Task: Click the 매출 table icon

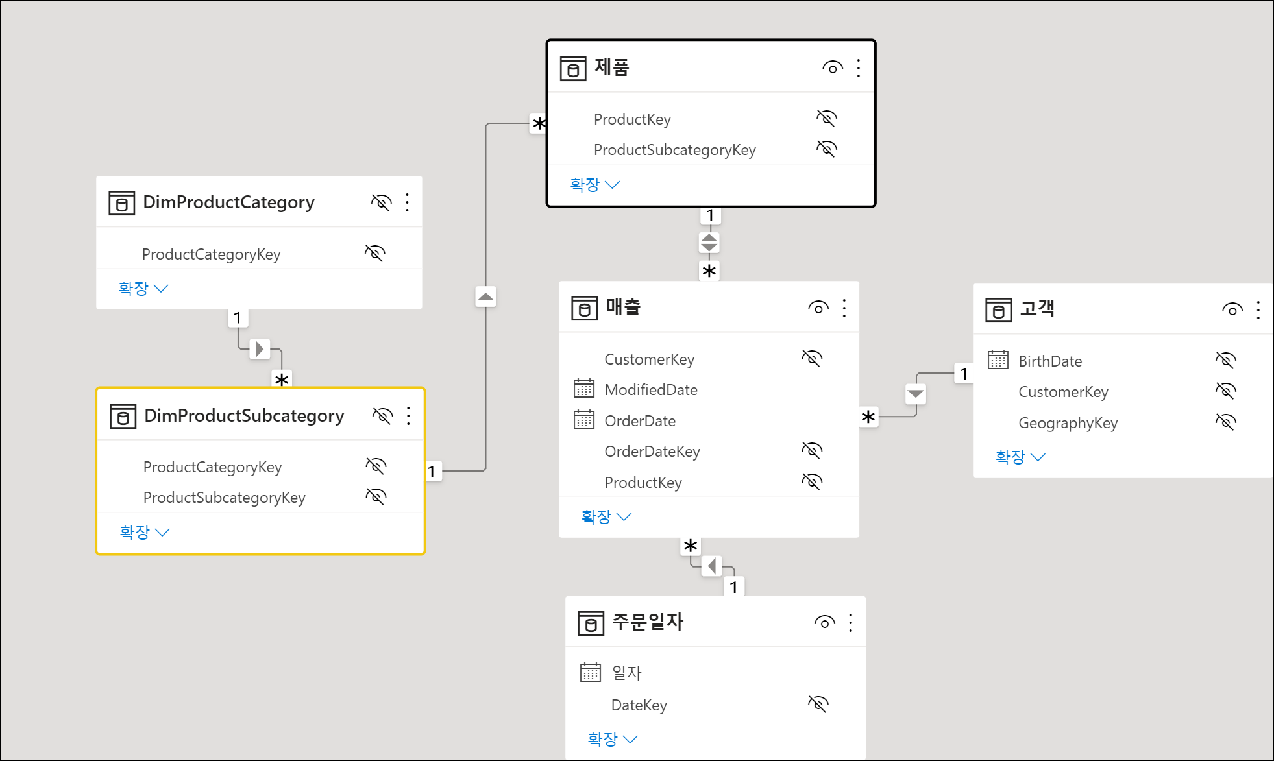Action: tap(584, 308)
